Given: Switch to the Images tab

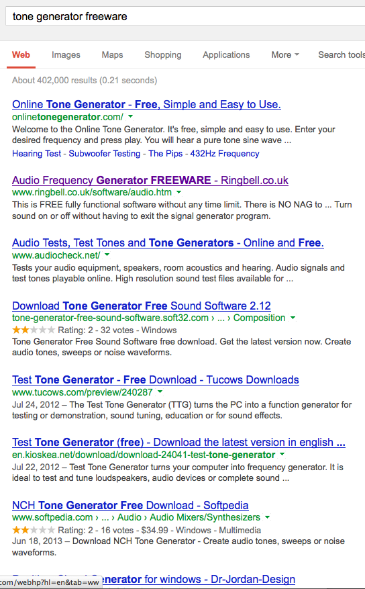Looking at the screenshot, I should click(x=66, y=55).
